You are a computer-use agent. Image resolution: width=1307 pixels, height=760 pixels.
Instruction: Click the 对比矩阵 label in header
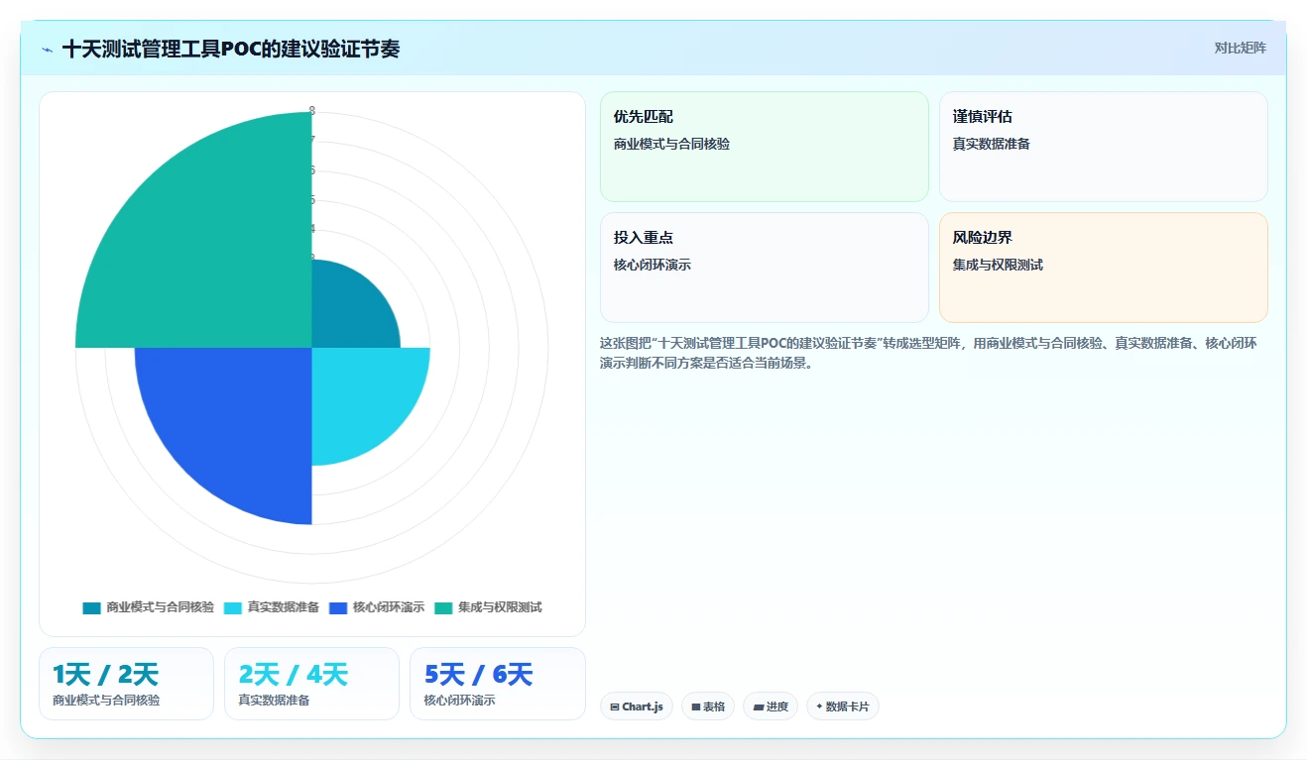point(1240,48)
